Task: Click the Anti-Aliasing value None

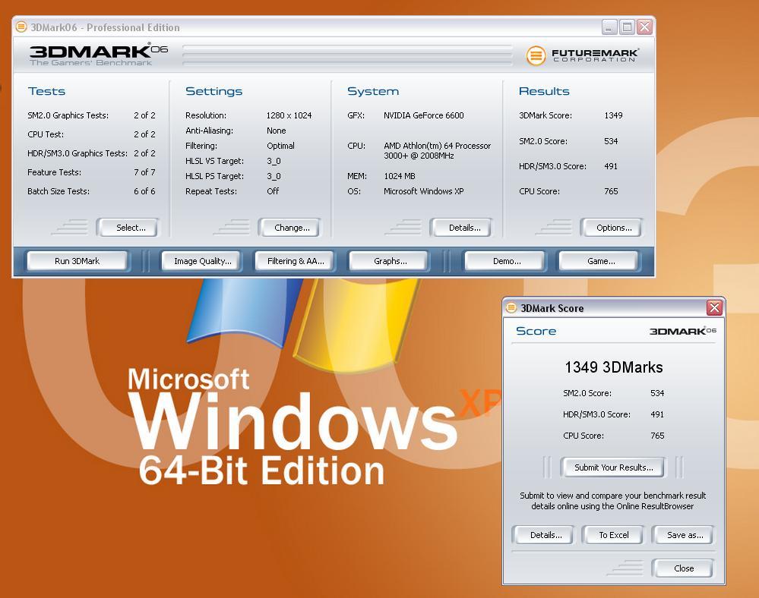Action: pyautogui.click(x=276, y=131)
